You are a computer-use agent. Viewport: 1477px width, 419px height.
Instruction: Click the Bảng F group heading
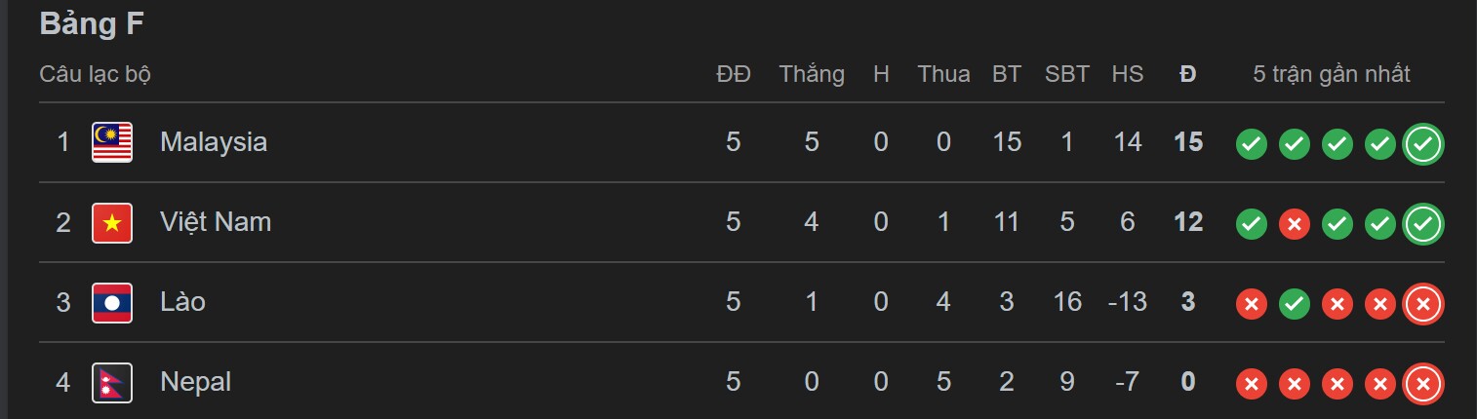92,24
